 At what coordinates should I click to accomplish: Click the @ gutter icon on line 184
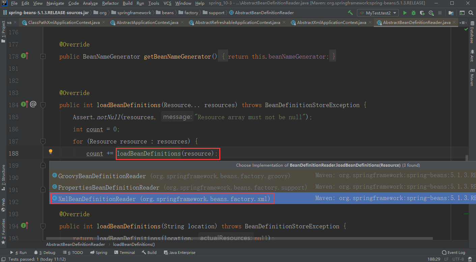coord(33,104)
